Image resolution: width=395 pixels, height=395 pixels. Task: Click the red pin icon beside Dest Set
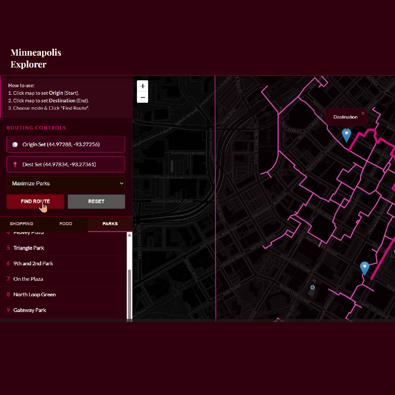(x=15, y=165)
